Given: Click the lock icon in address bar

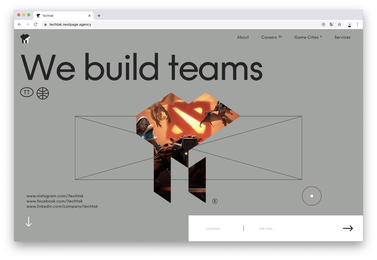Looking at the screenshot, I should pos(45,25).
